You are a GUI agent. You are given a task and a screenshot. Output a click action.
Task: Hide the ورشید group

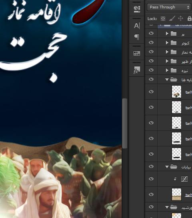point(151,207)
